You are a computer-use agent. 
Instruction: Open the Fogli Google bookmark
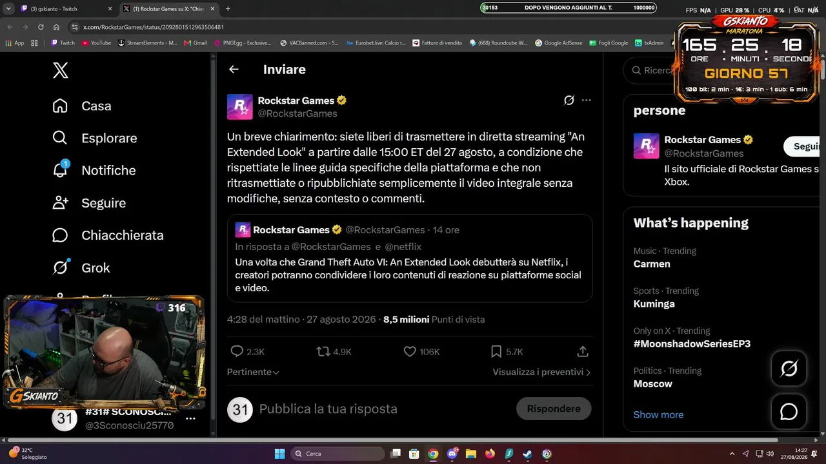(609, 43)
